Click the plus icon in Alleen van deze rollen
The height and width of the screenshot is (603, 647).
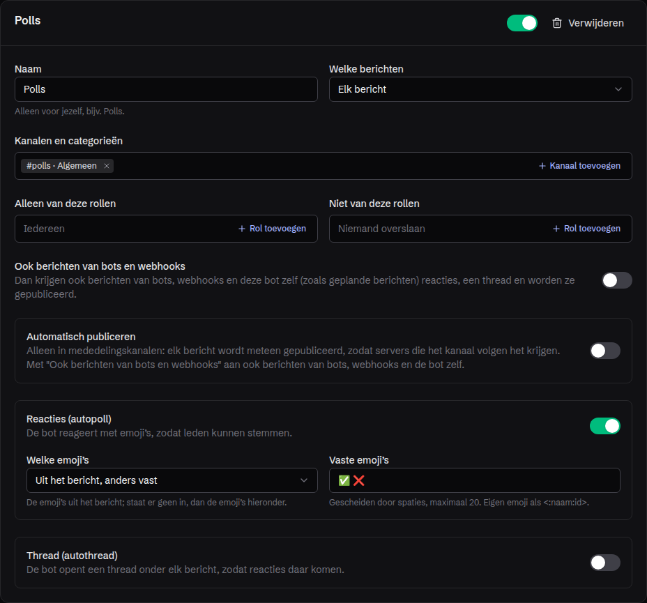[242, 229]
